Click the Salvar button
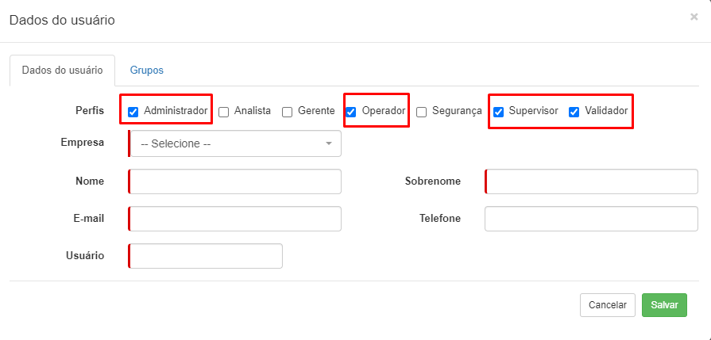The image size is (711, 340). pos(664,305)
